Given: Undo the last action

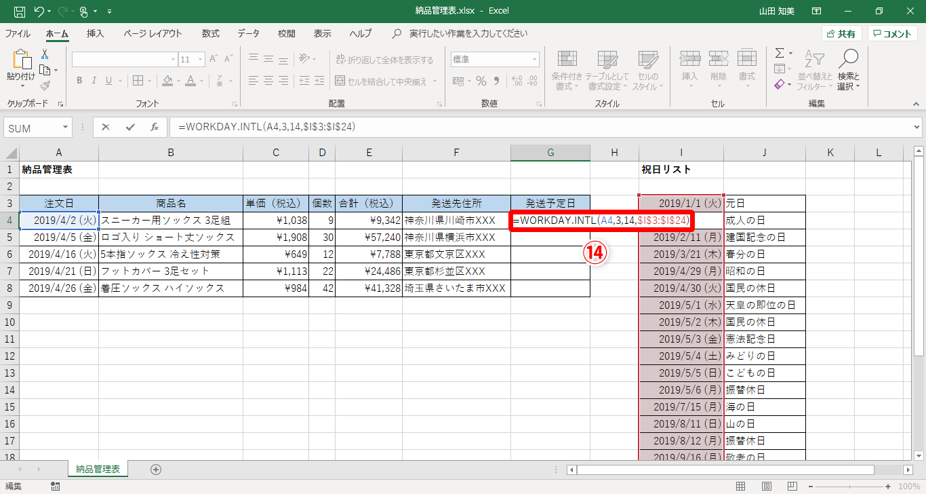Looking at the screenshot, I should click(39, 11).
